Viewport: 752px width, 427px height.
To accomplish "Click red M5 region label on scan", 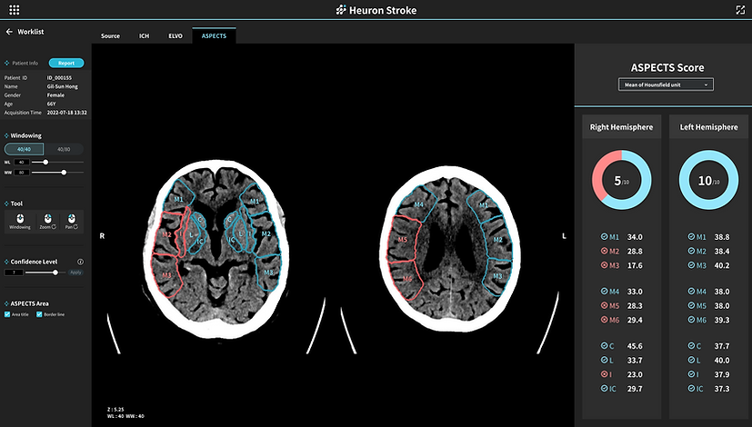I will tap(403, 240).
